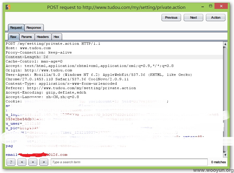This screenshot has width=234, height=173.
Task: Open the Action menu button
Action: [x=216, y=17]
